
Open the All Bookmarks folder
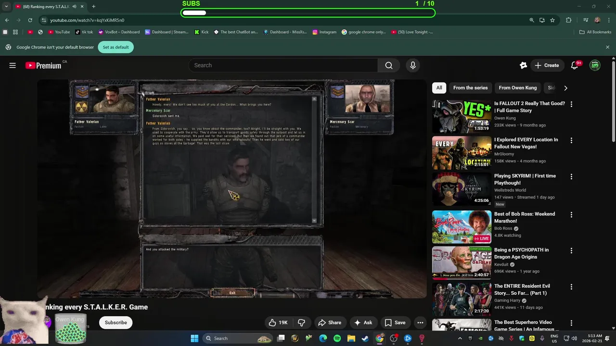click(x=595, y=32)
